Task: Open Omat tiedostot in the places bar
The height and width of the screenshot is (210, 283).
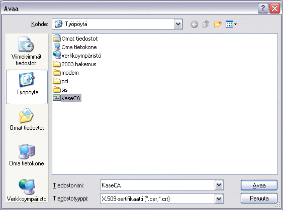Action: click(x=27, y=119)
